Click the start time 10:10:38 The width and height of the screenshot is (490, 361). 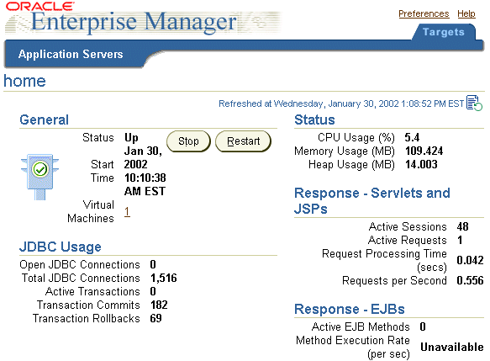click(145, 178)
